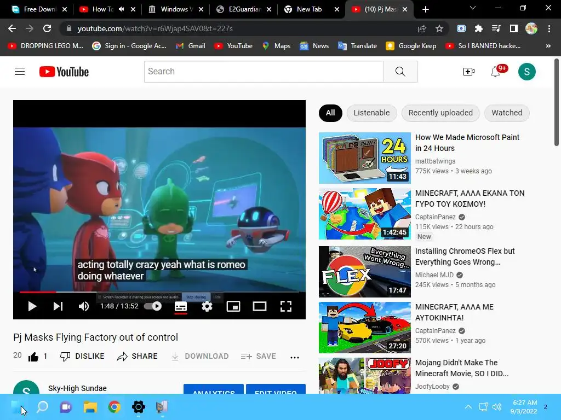This screenshot has width=561, height=420.
Task: Open Sky-High Sundae channel name
Action: point(77,388)
